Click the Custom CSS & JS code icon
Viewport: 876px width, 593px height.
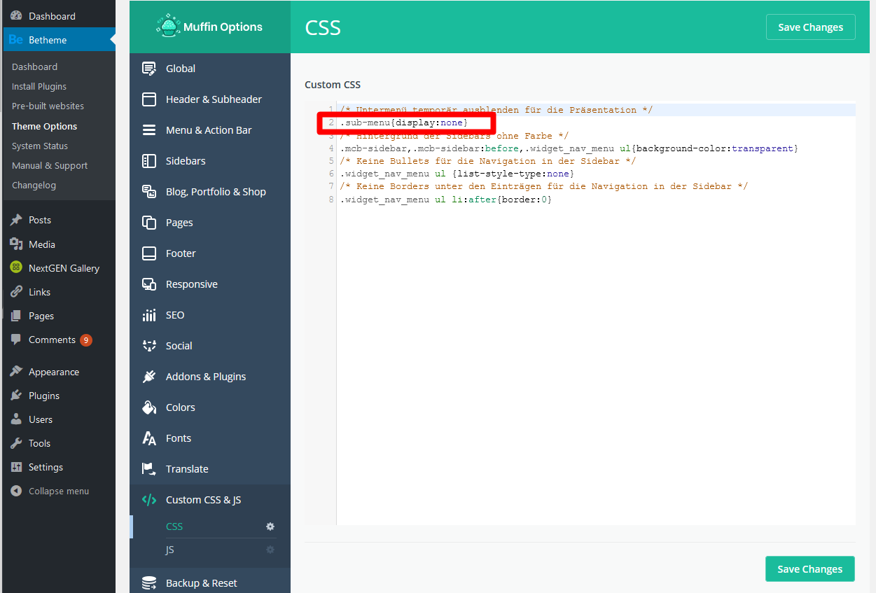[x=149, y=500]
